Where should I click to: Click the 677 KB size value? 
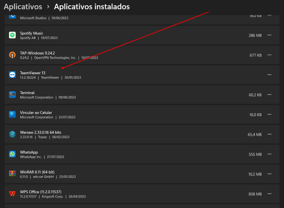point(255,55)
